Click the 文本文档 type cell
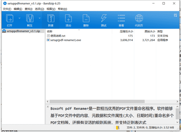The height and width of the screenshot is (132, 181). point(163,36)
